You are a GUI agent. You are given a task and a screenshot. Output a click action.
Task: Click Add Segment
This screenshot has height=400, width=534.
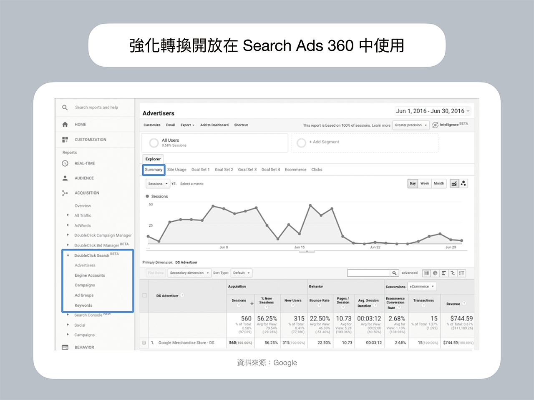click(324, 142)
